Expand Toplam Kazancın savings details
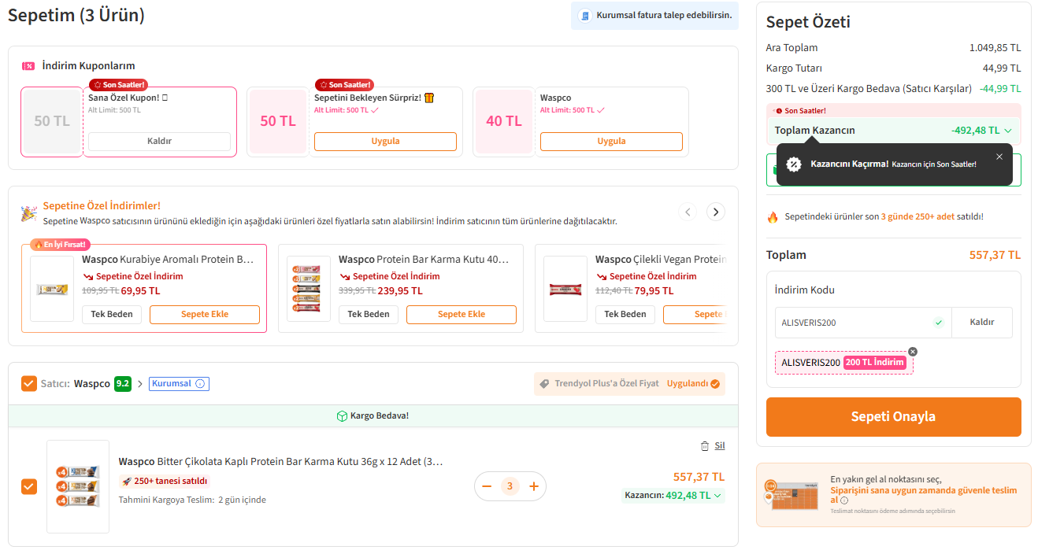 pyautogui.click(x=1007, y=131)
